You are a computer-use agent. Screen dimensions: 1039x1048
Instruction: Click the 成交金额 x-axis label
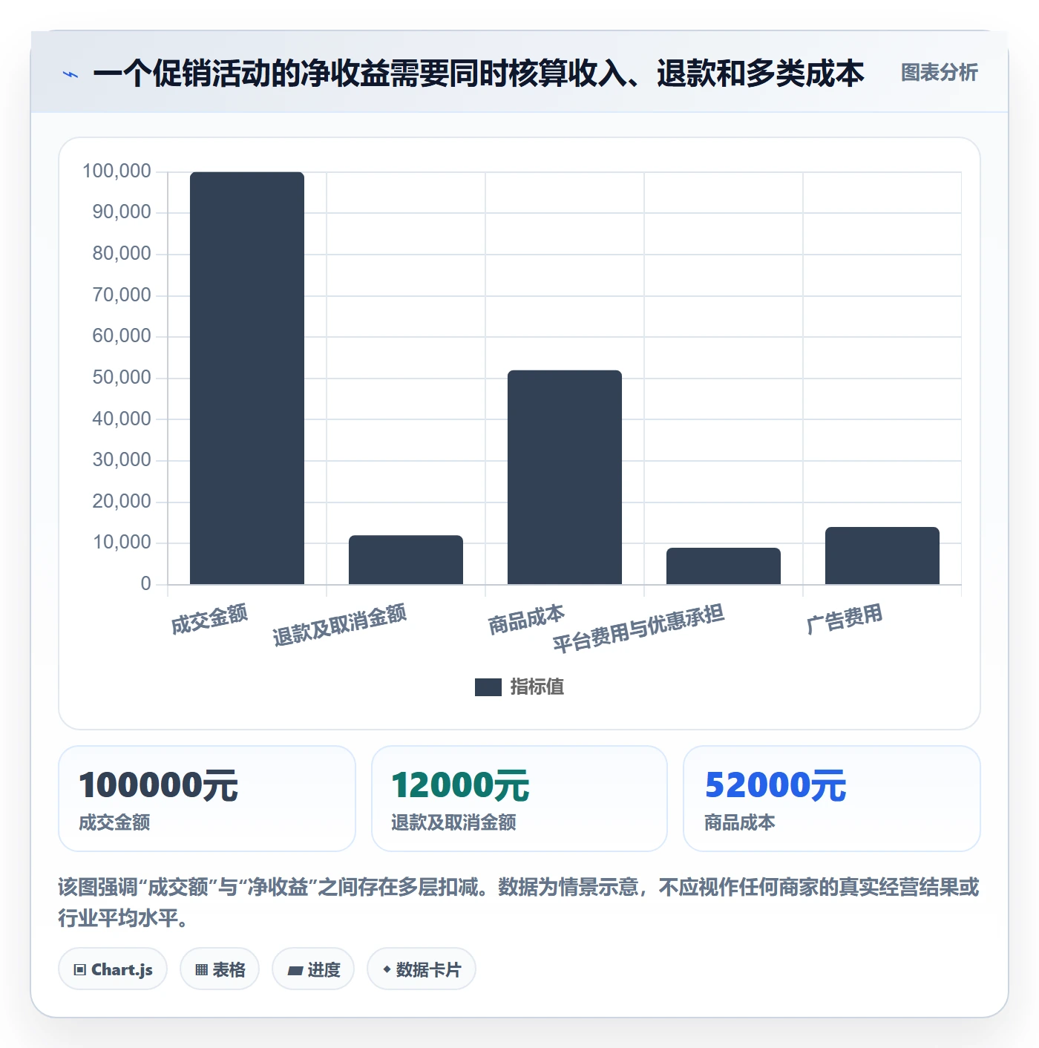coord(209,620)
